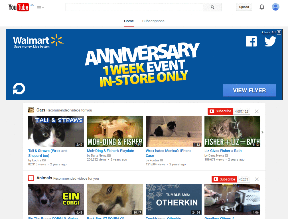Open the Tali & Straws video thumbnail
The image size is (292, 219).
(56, 131)
